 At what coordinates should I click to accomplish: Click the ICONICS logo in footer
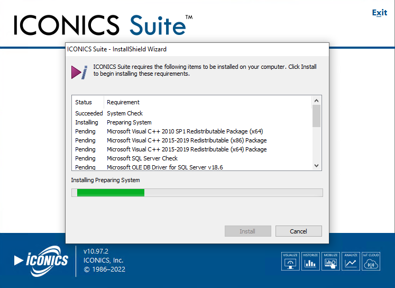tap(41, 261)
